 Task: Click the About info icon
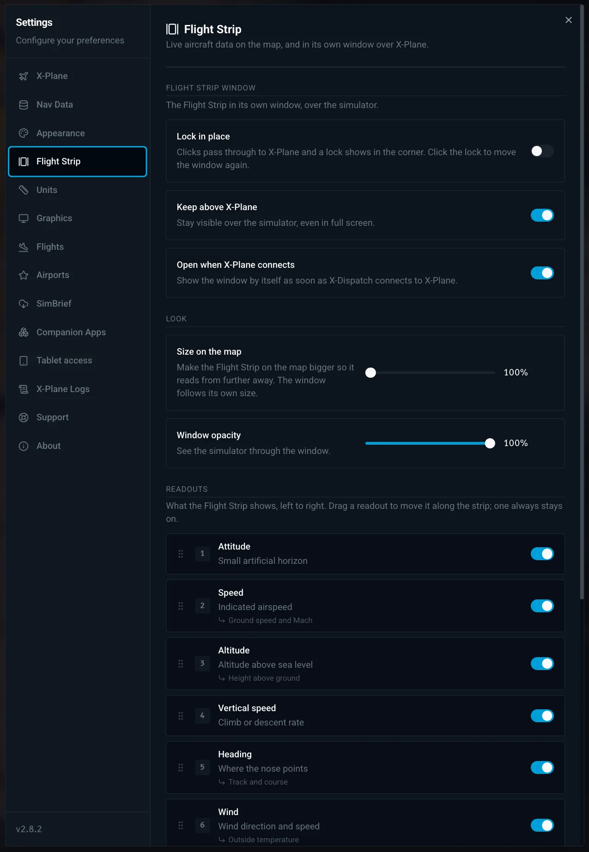point(24,446)
